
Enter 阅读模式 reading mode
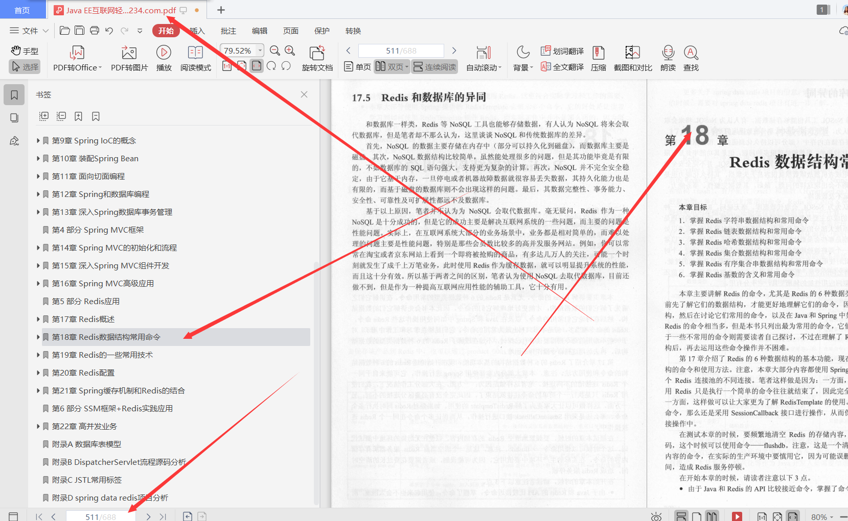pyautogui.click(x=195, y=59)
